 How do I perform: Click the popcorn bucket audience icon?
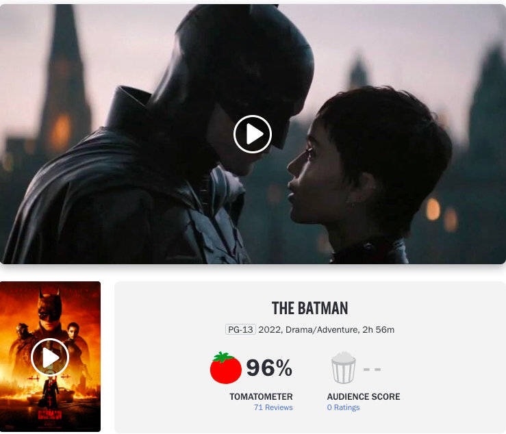[343, 368]
